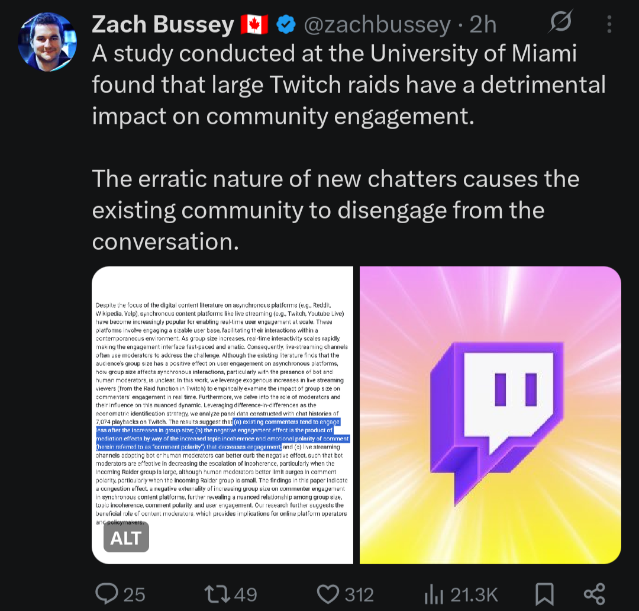This screenshot has height=611, width=639.
Task: Open the @zachbussey handle link
Action: pyautogui.click(x=377, y=24)
